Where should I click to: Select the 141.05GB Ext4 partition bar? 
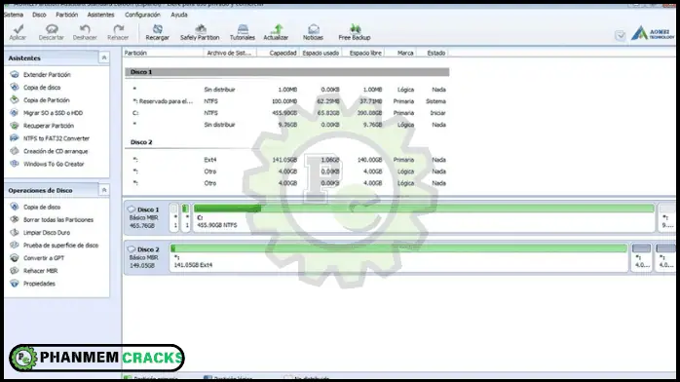399,257
